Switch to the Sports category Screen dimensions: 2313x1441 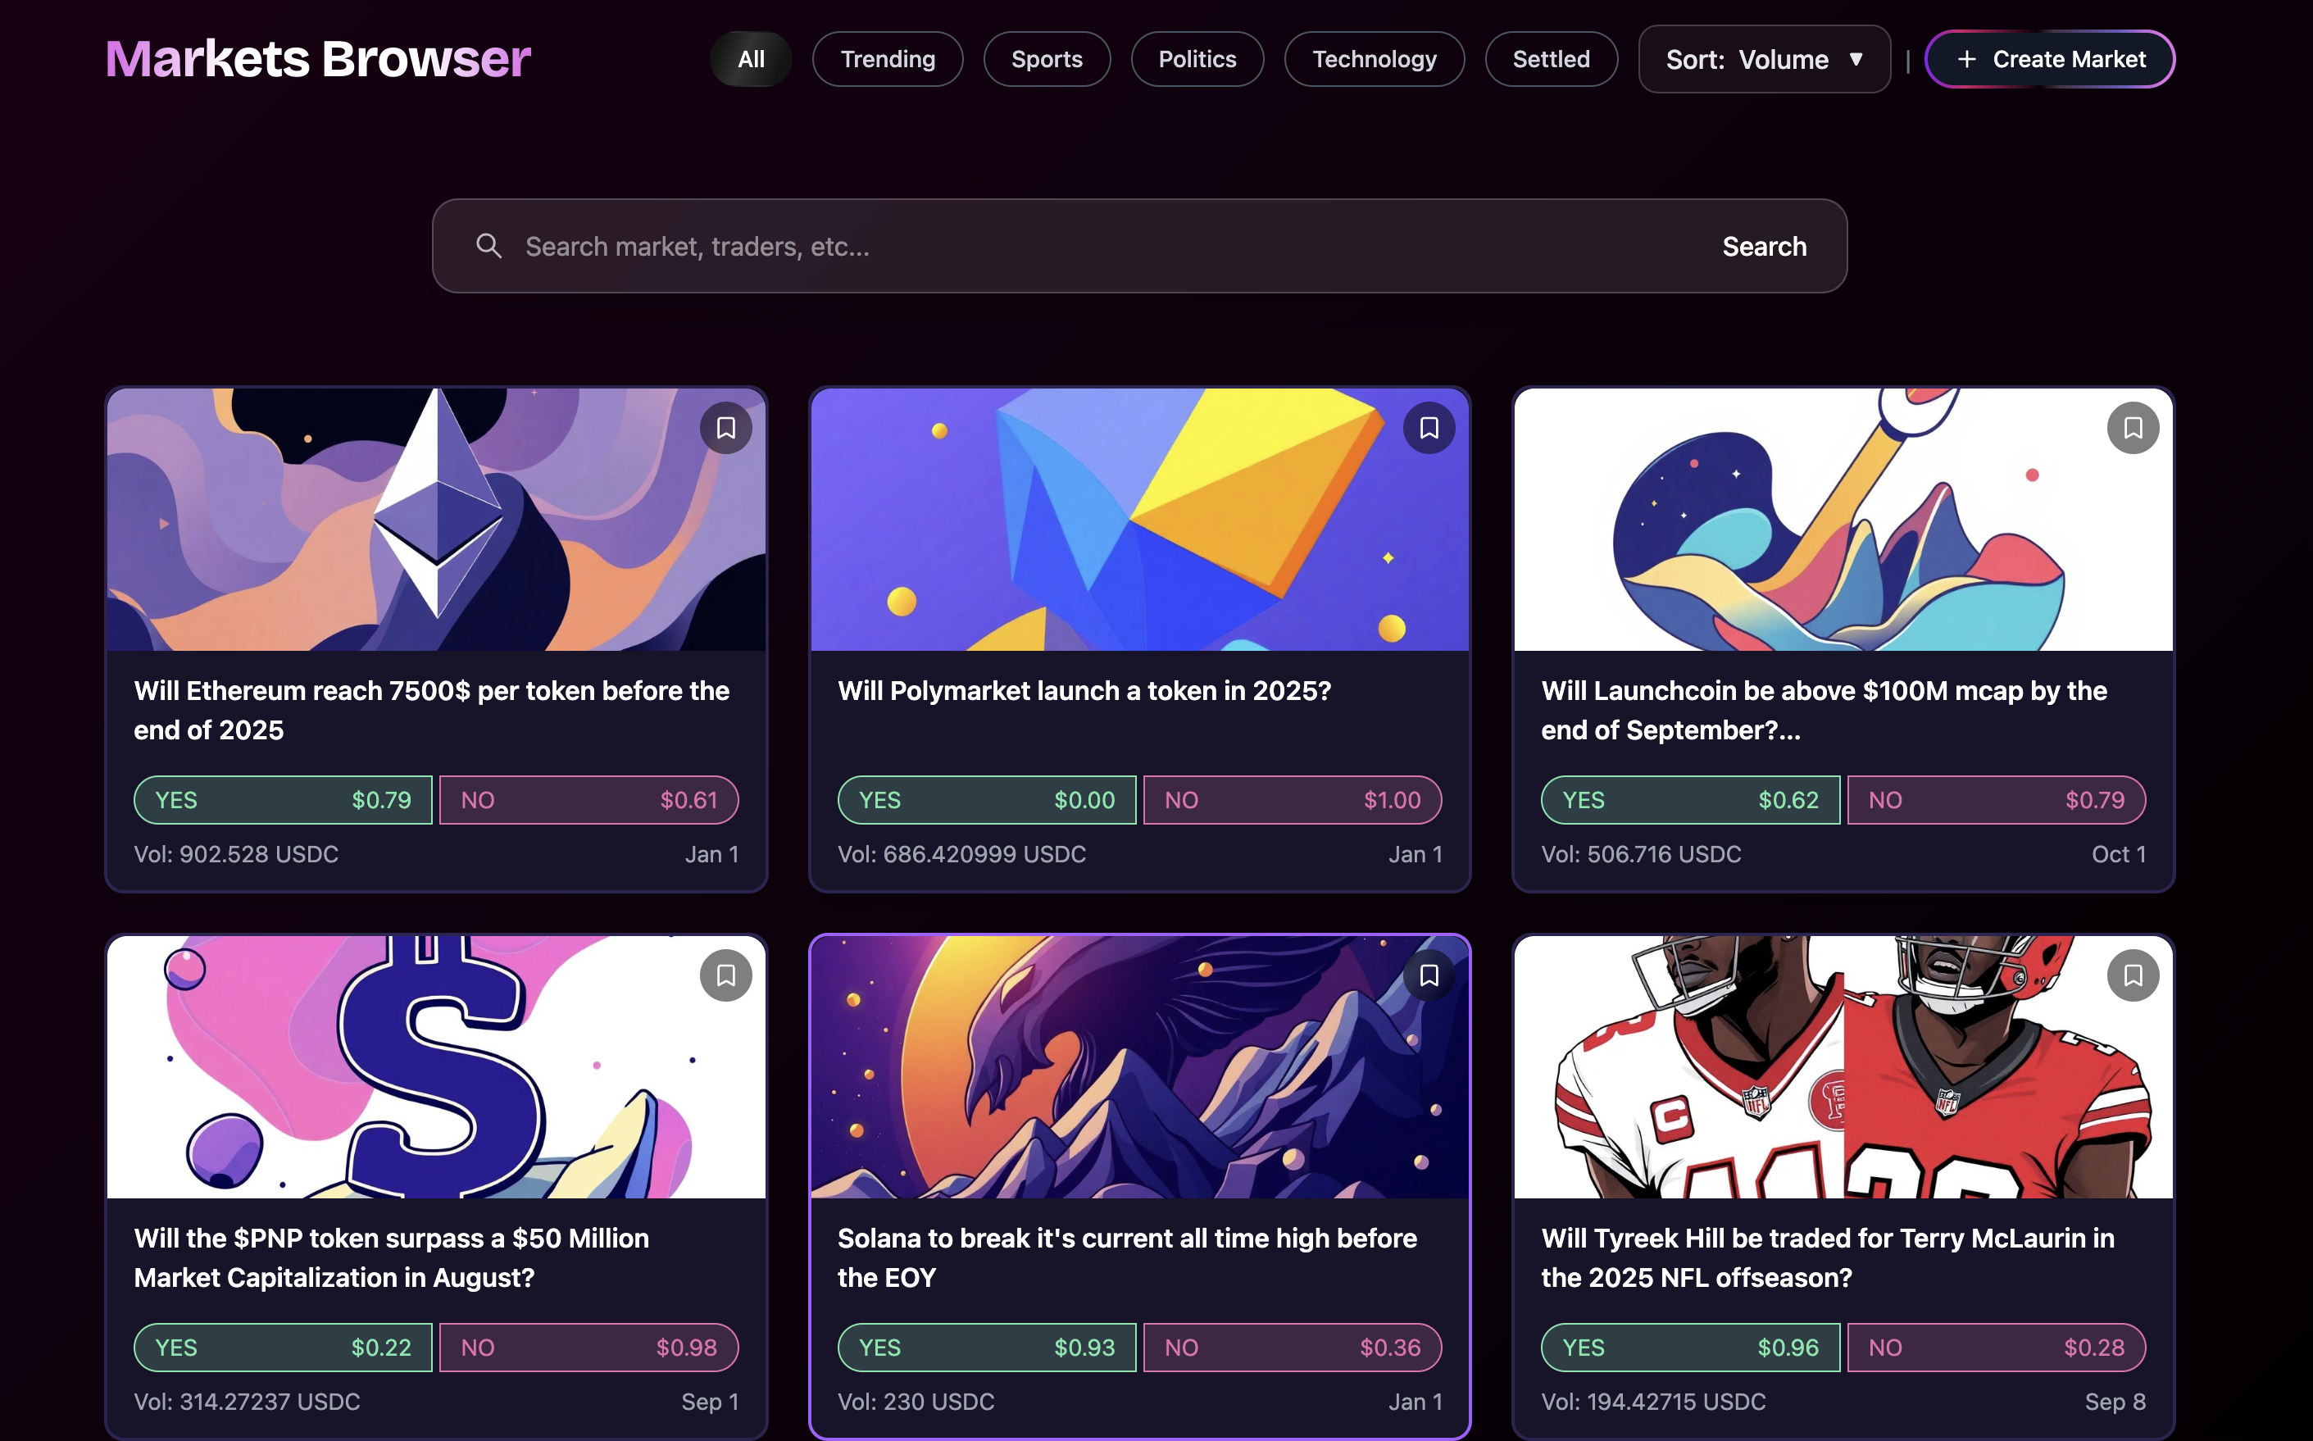(1047, 59)
